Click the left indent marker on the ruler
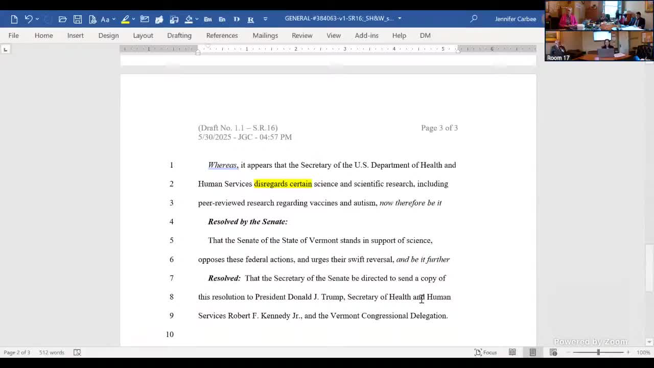Viewport: 654px width, 368px height. point(198,52)
